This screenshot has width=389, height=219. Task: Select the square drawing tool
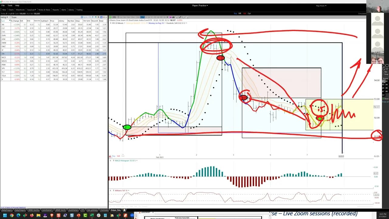coord(387,65)
